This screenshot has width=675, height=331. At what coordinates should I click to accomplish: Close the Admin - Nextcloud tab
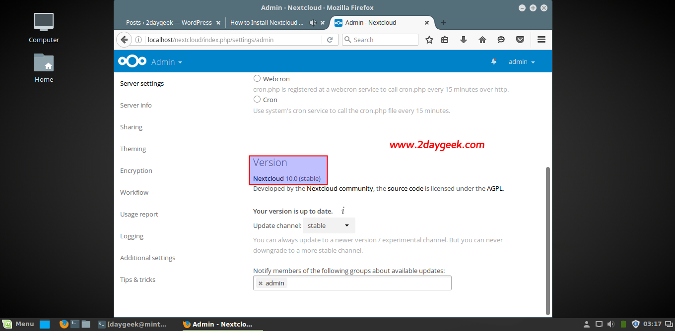(x=427, y=23)
